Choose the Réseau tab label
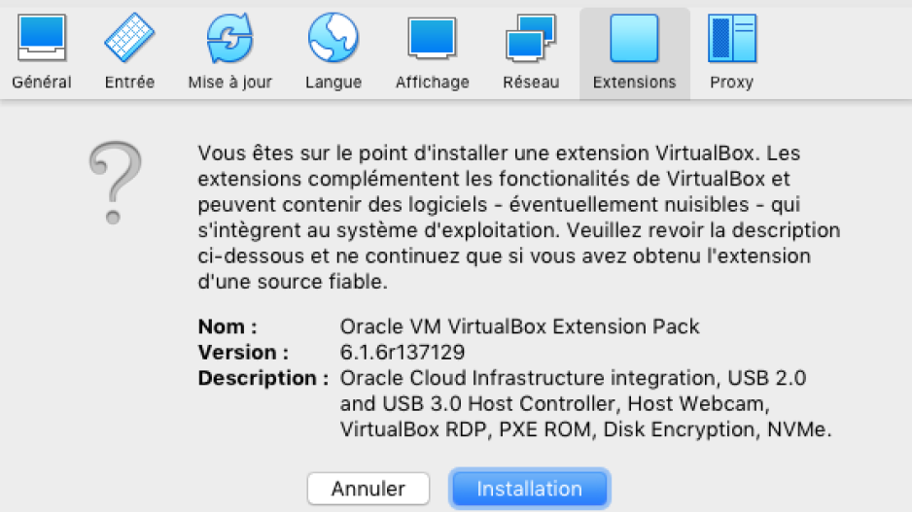The image size is (912, 512). (531, 82)
